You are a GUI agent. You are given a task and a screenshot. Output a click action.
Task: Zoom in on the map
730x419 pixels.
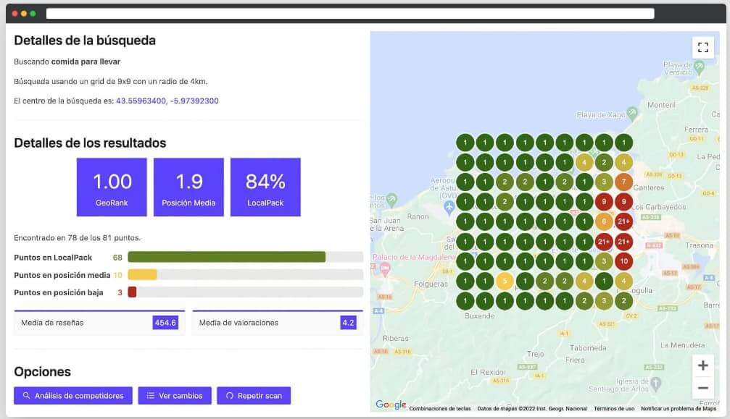pyautogui.click(x=702, y=365)
